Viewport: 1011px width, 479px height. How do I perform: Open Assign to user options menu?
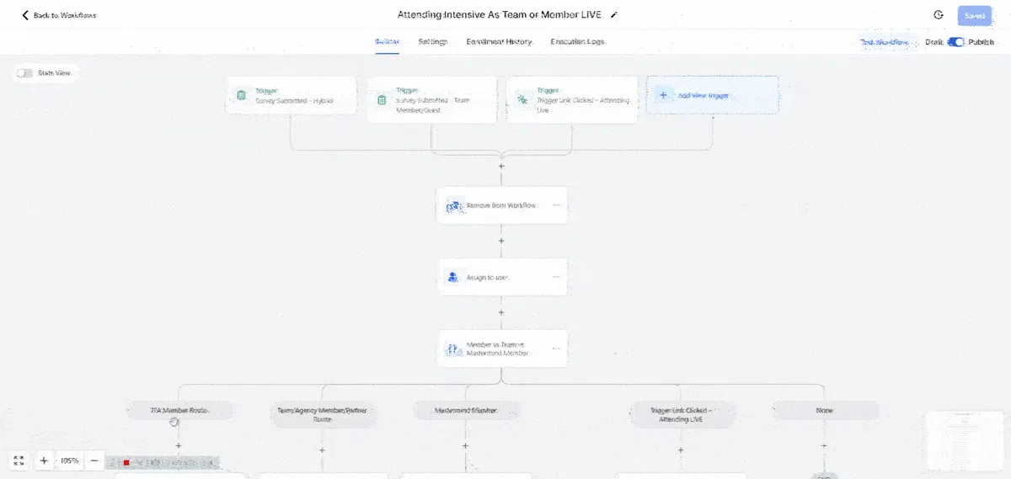point(556,277)
